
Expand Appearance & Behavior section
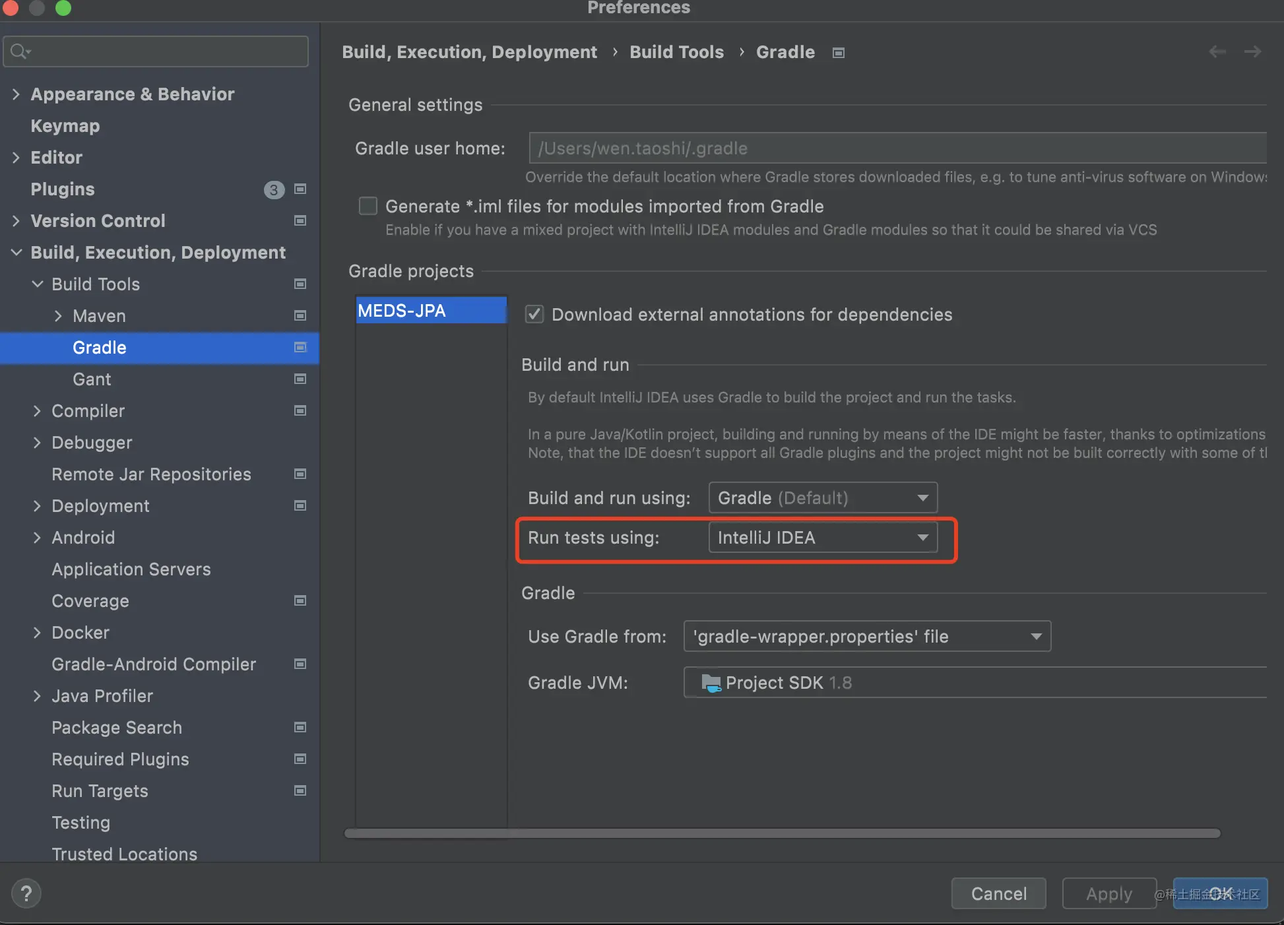point(16,94)
